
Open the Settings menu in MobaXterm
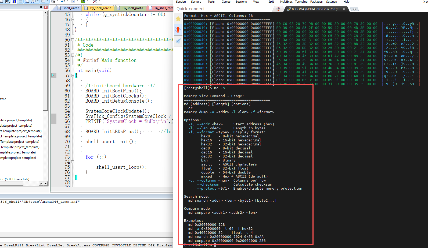[331, 2]
